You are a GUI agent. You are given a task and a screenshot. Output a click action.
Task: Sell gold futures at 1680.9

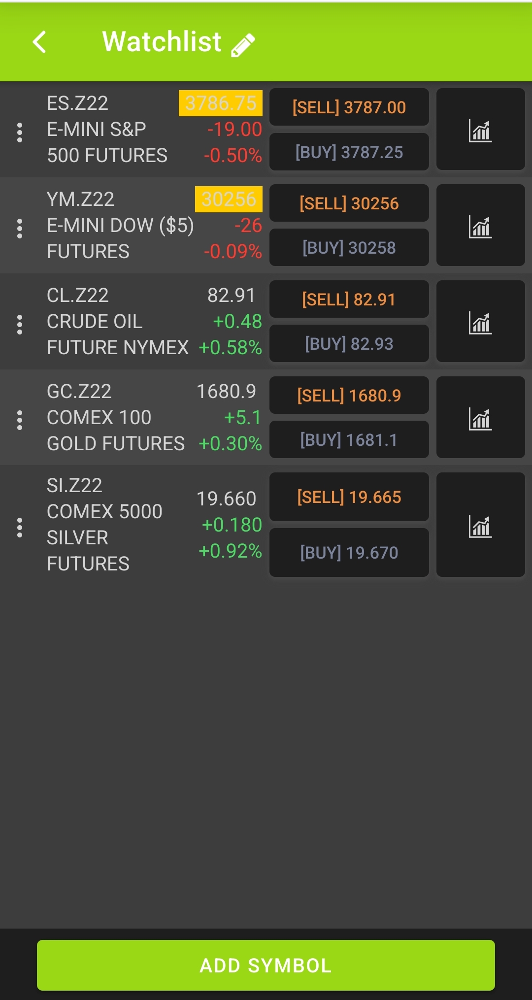pyautogui.click(x=349, y=396)
